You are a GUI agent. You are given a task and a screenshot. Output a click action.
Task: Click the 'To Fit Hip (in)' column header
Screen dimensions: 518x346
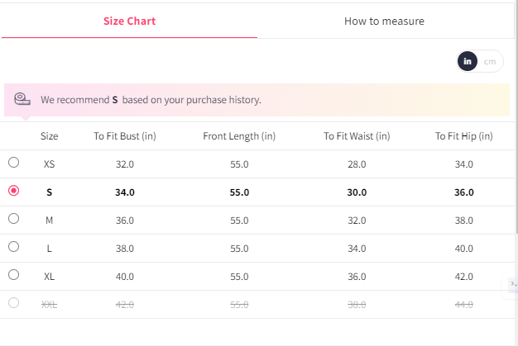pyautogui.click(x=464, y=136)
